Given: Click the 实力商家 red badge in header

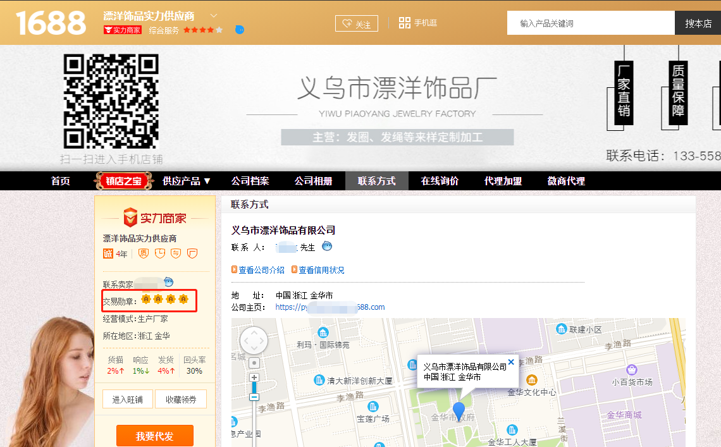Looking at the screenshot, I should (x=123, y=30).
